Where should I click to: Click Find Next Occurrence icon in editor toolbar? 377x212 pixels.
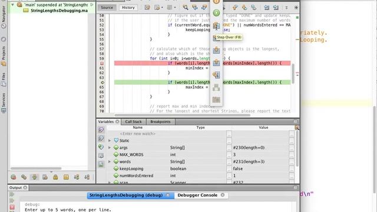pyautogui.click(x=204, y=8)
